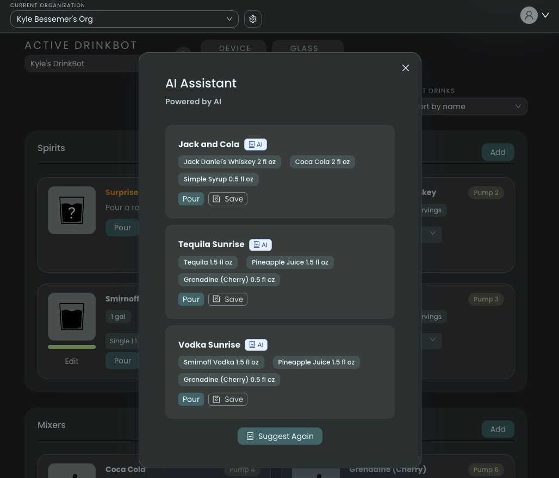
Task: Edit the Smirnoff bottle entry
Action: click(71, 361)
